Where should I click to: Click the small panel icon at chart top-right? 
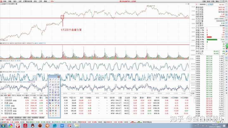pyautogui.click(x=188, y=4)
